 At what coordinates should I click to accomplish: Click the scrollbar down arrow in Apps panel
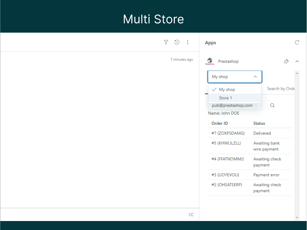point(297,218)
